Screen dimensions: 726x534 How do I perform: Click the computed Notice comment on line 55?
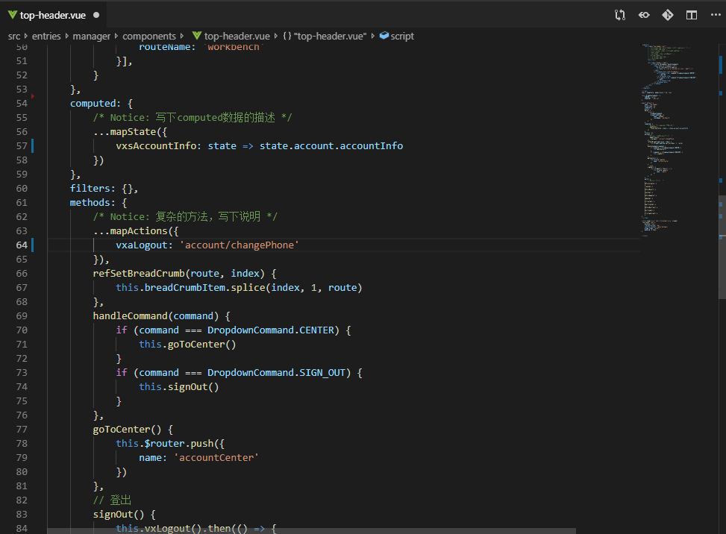coord(193,117)
